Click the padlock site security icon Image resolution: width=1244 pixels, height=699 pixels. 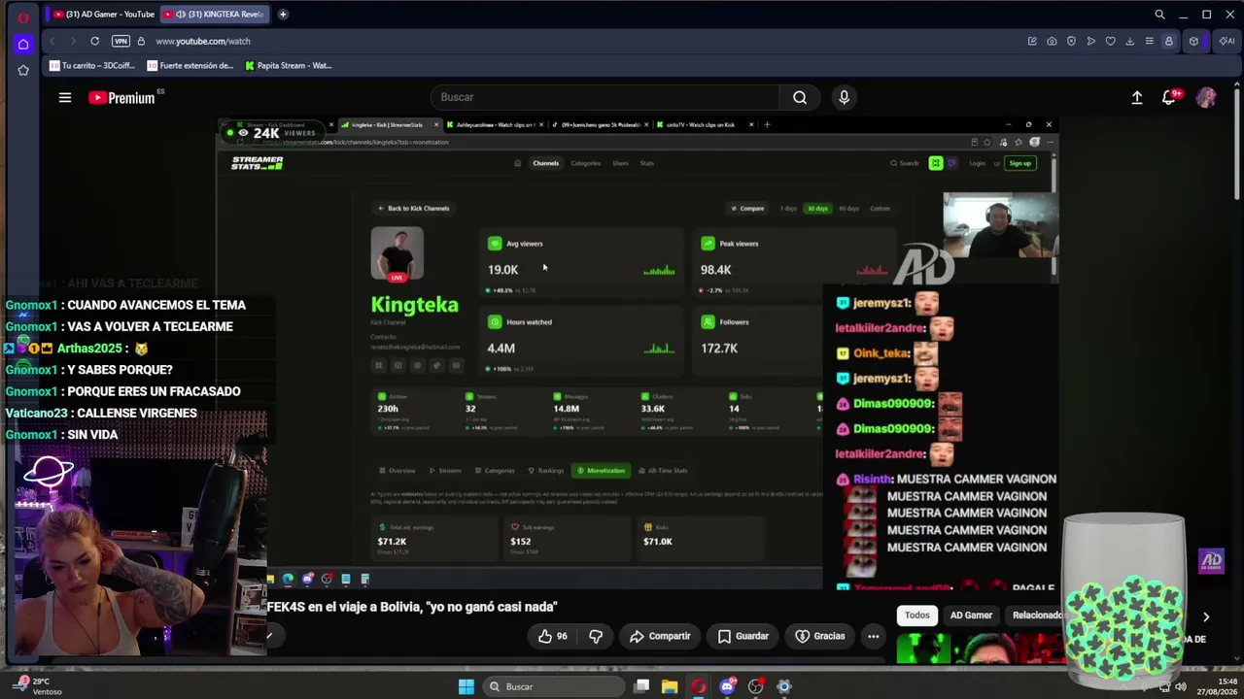point(141,41)
